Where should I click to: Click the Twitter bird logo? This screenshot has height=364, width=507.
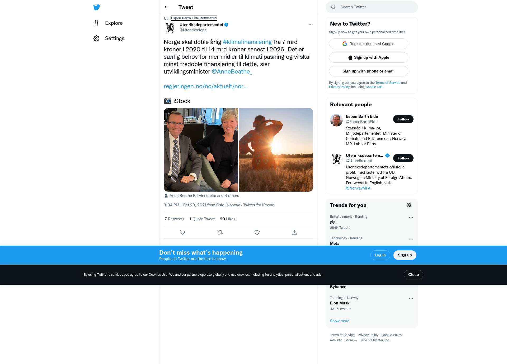[x=97, y=7]
